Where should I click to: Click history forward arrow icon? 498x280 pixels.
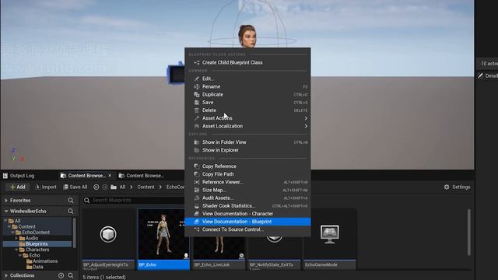[x=105, y=187]
